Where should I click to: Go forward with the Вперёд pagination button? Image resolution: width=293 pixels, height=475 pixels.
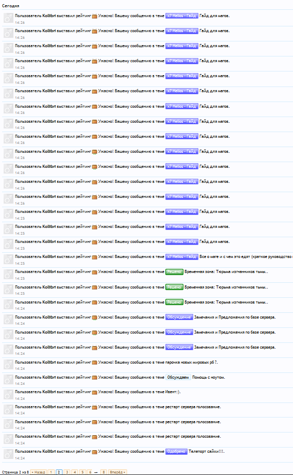117,472
